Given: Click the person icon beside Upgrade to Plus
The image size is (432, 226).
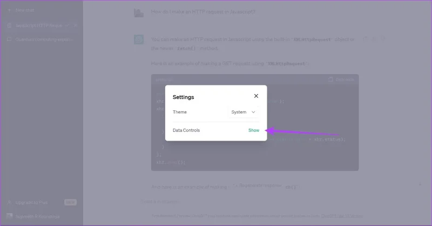Looking at the screenshot, I should (x=9, y=202).
